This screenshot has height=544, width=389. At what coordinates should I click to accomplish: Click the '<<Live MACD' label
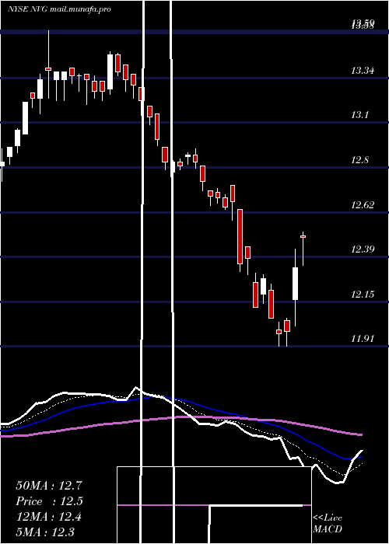point(328,523)
